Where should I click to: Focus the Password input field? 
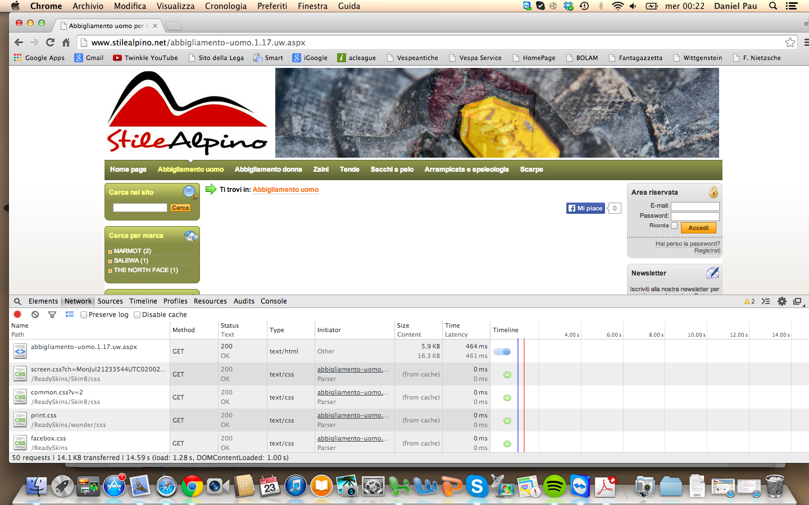pos(695,216)
